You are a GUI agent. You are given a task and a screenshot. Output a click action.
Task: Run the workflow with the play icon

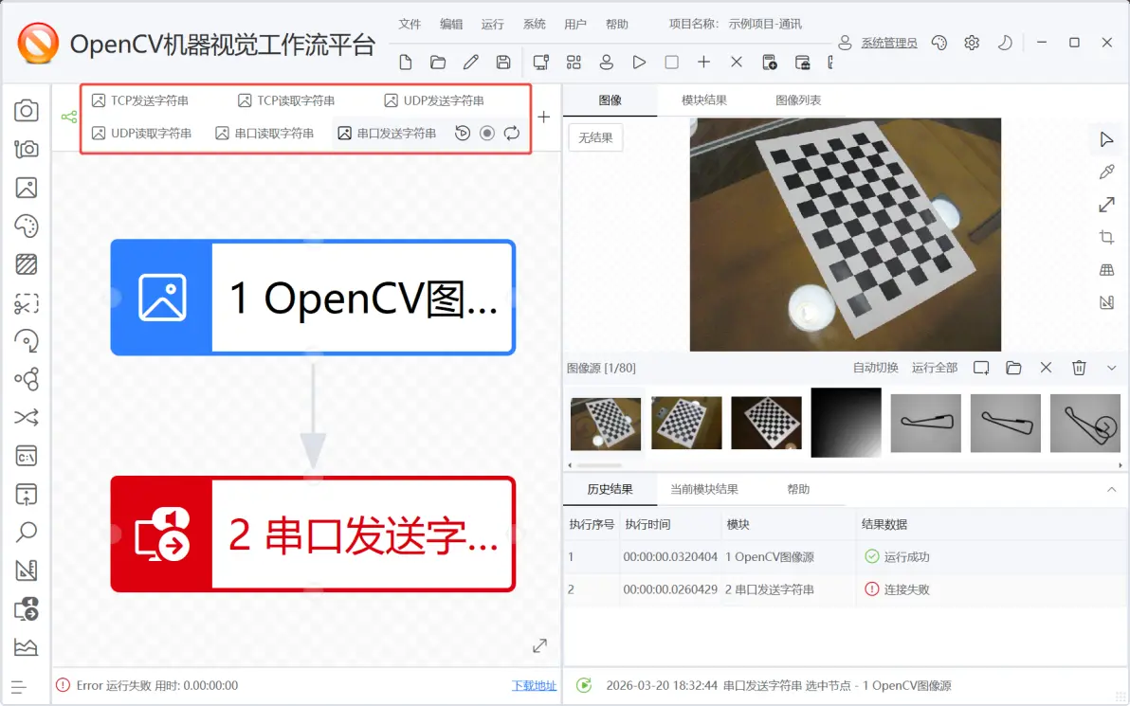(639, 63)
